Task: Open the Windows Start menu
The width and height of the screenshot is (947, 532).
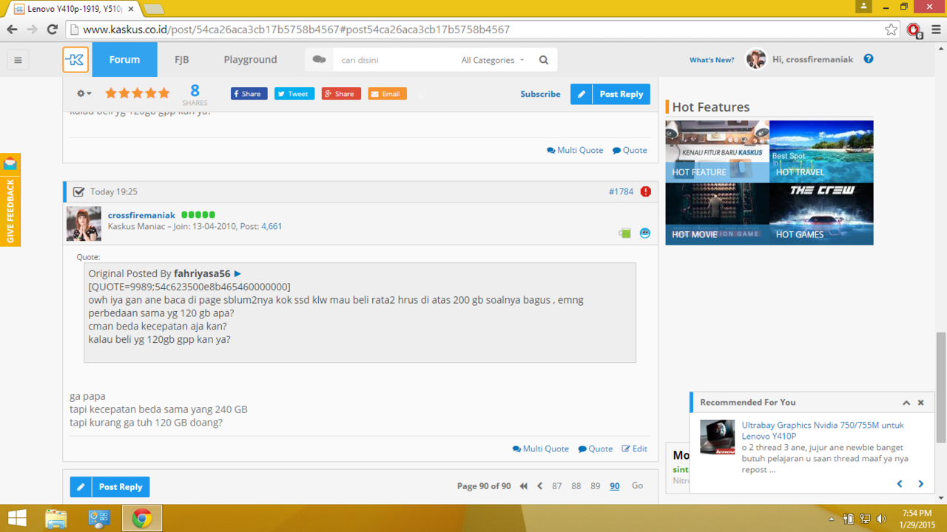Action: (x=17, y=518)
